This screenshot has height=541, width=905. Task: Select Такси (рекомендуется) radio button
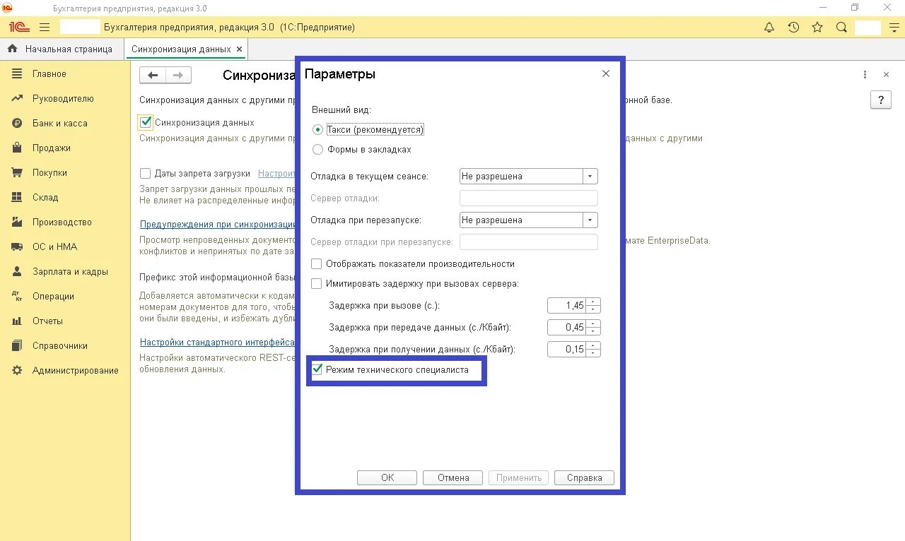318,130
